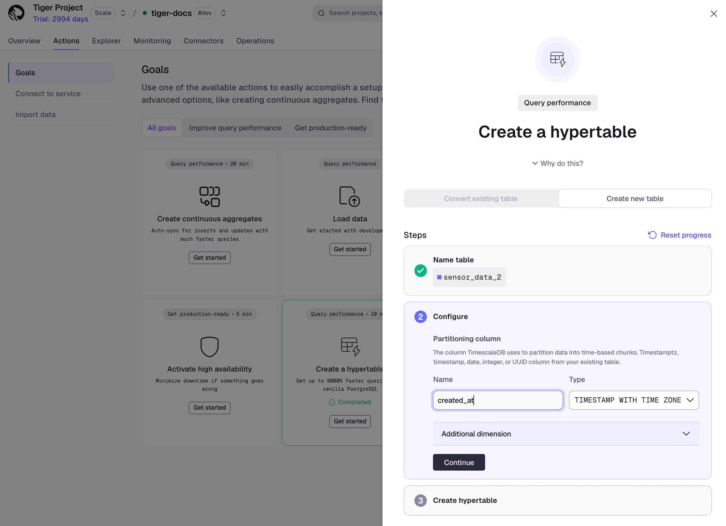Click the continuous aggregates icon
This screenshot has height=526, width=726.
click(x=210, y=197)
